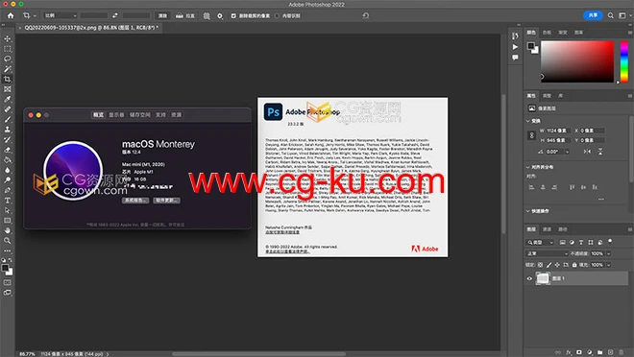634x357 pixels.
Task: Collapse the Transform section
Action: click(x=527, y=121)
